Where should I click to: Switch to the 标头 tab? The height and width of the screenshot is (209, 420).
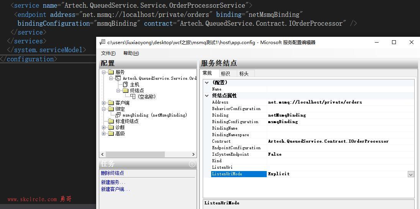tap(244, 74)
